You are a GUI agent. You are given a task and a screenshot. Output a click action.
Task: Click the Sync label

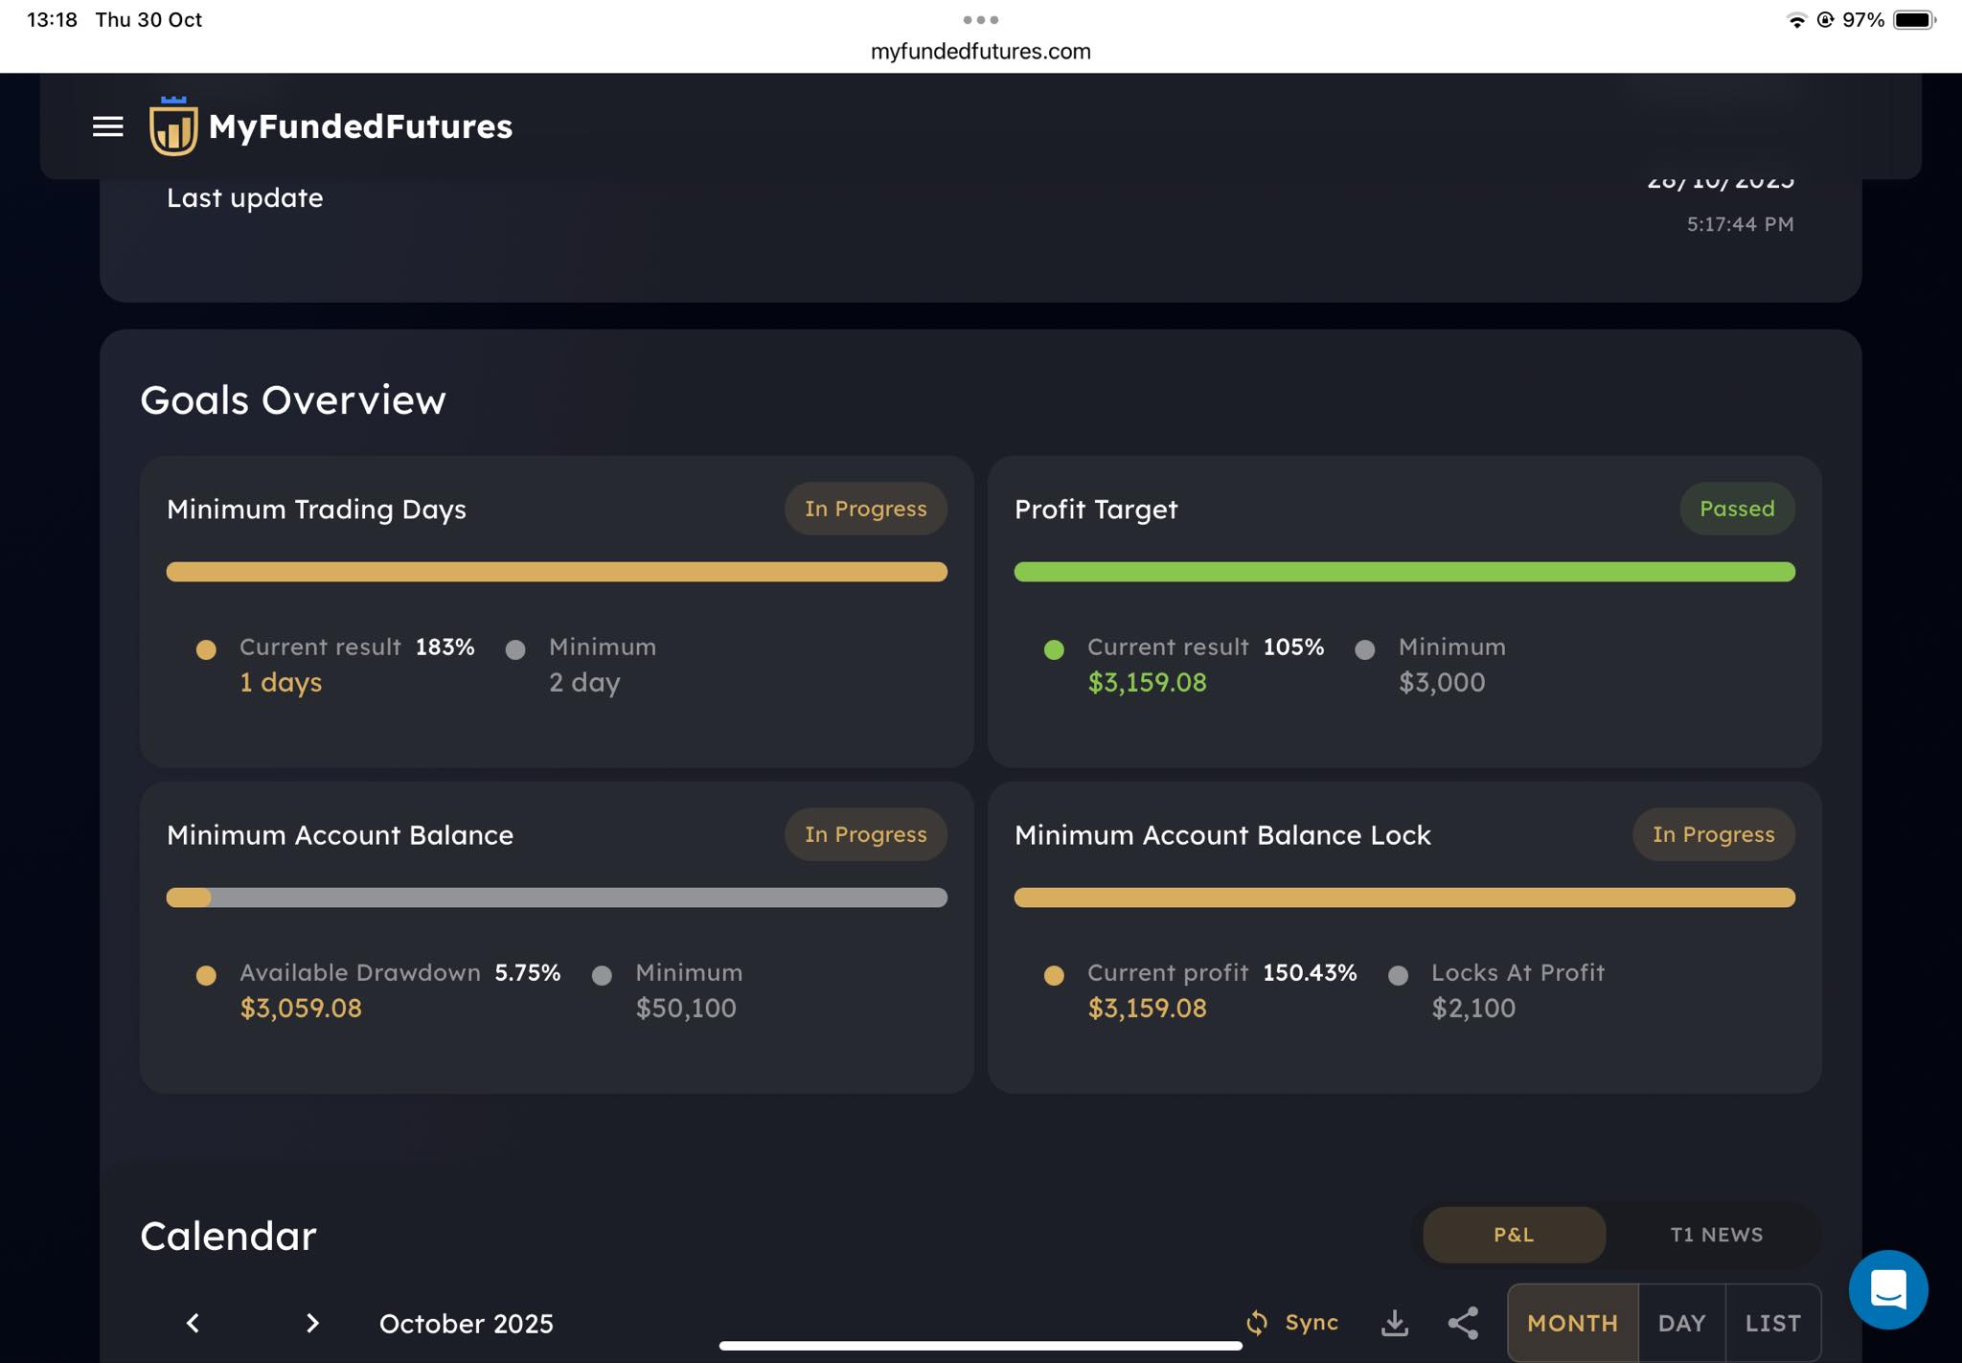(1312, 1323)
